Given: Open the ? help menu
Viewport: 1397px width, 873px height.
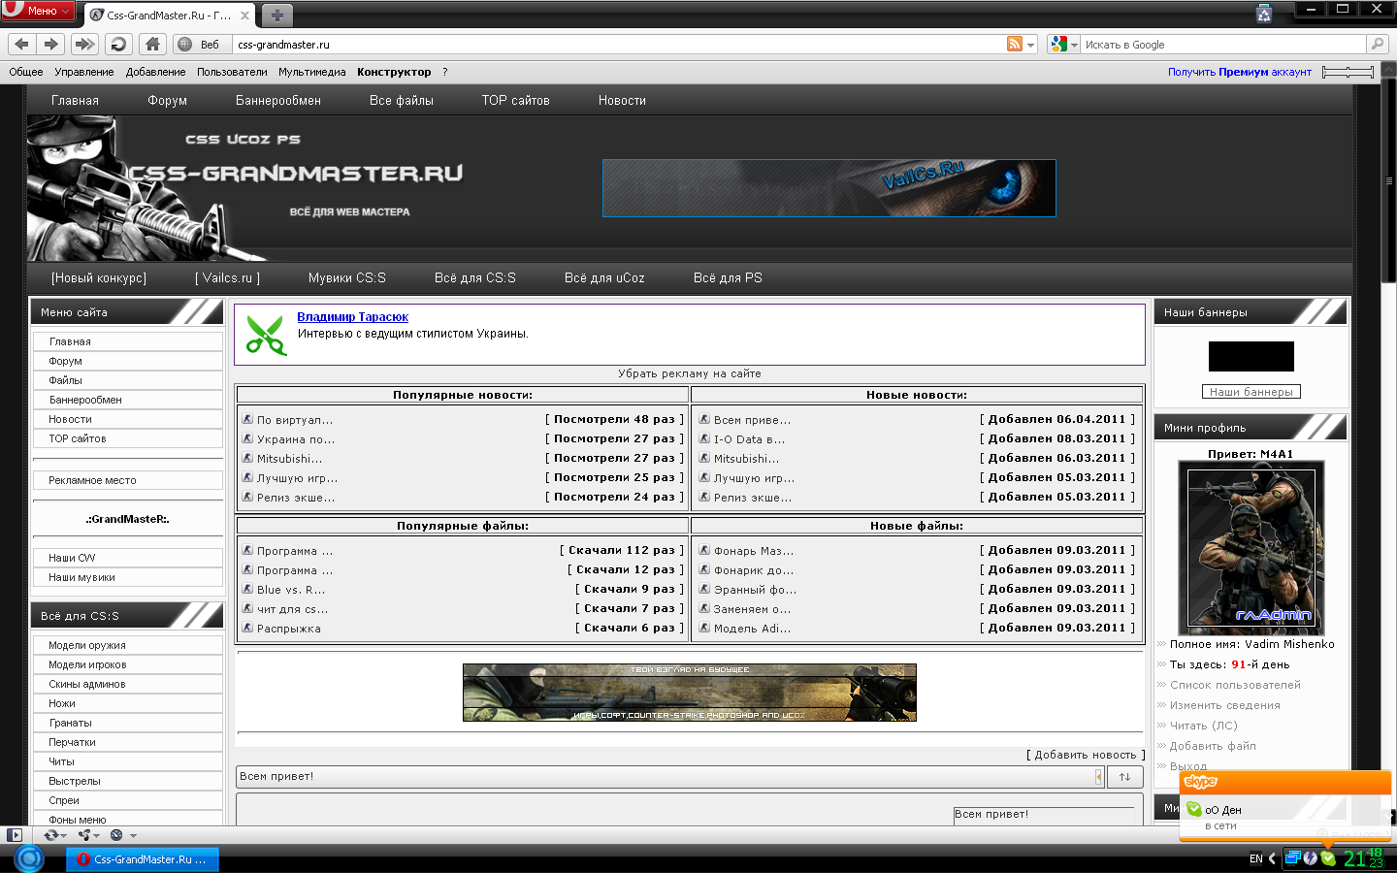Looking at the screenshot, I should (x=445, y=72).
